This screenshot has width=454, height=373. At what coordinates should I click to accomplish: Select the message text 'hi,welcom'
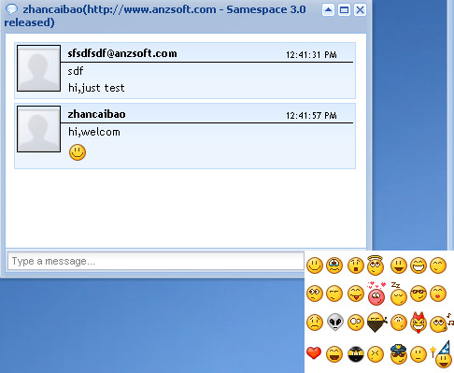(x=94, y=132)
